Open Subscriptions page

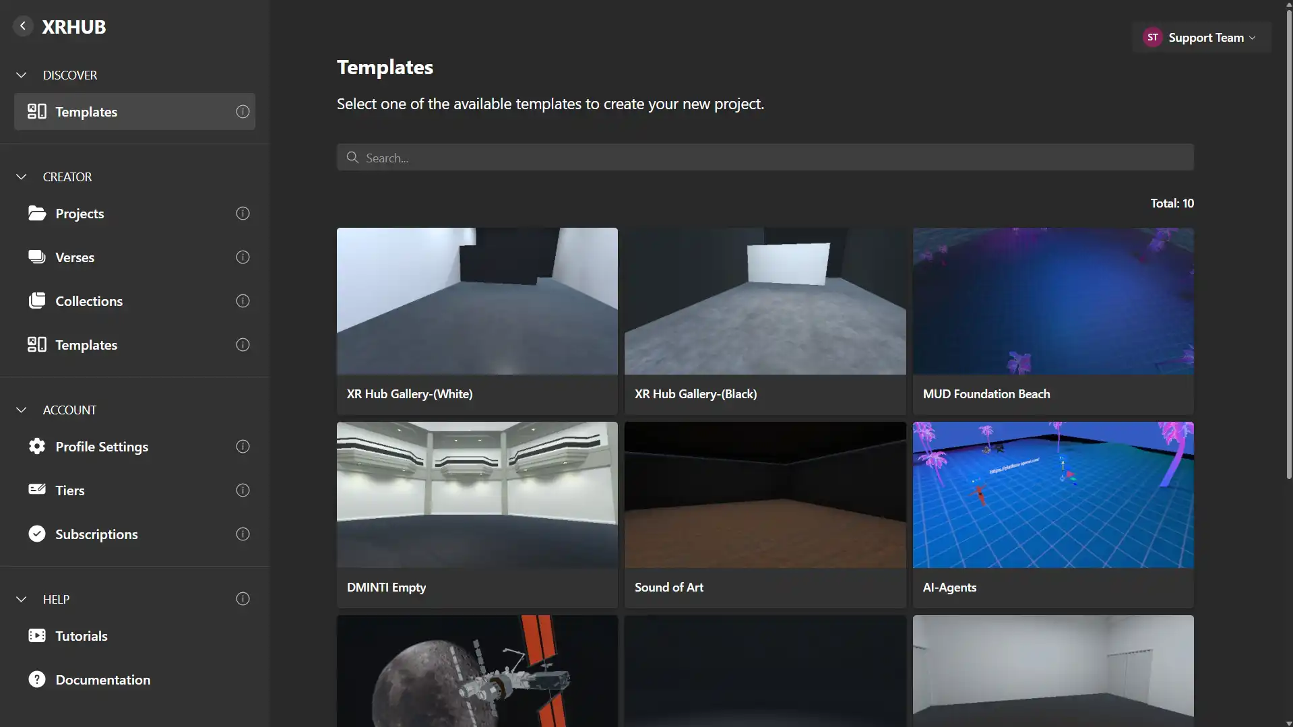(x=135, y=534)
